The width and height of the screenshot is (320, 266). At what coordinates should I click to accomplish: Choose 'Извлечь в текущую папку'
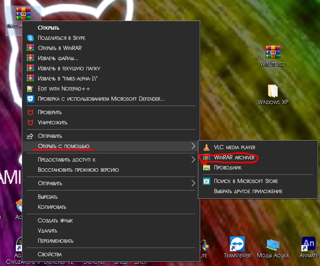pos(111,68)
